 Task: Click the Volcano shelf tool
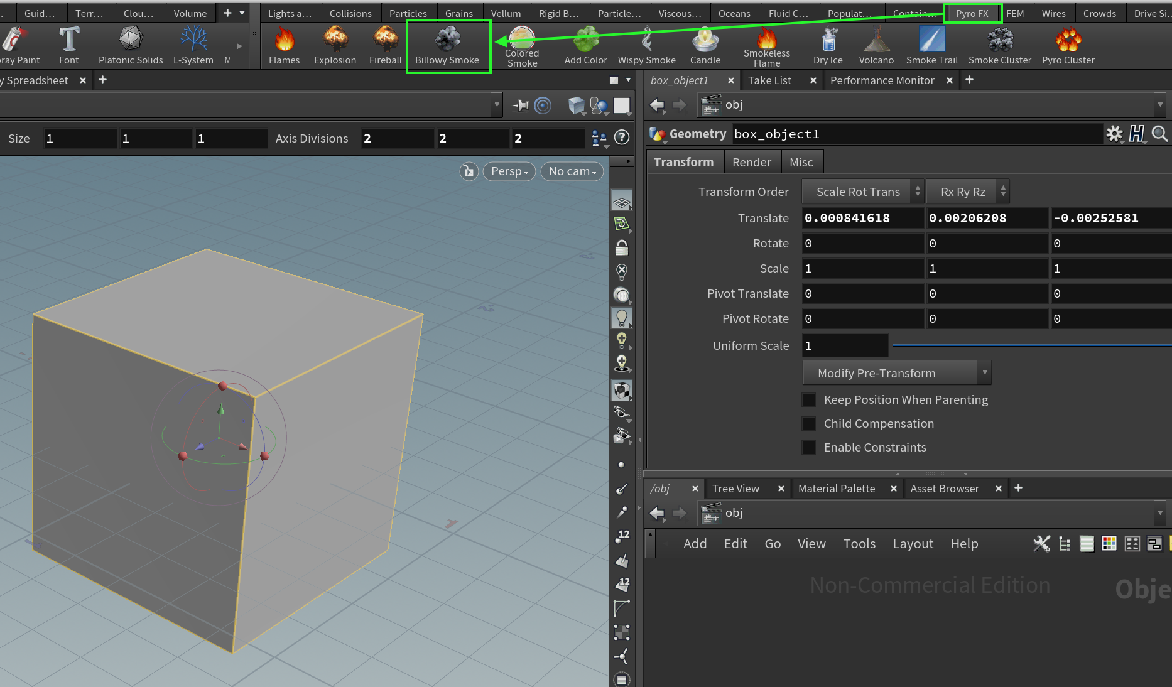[876, 45]
